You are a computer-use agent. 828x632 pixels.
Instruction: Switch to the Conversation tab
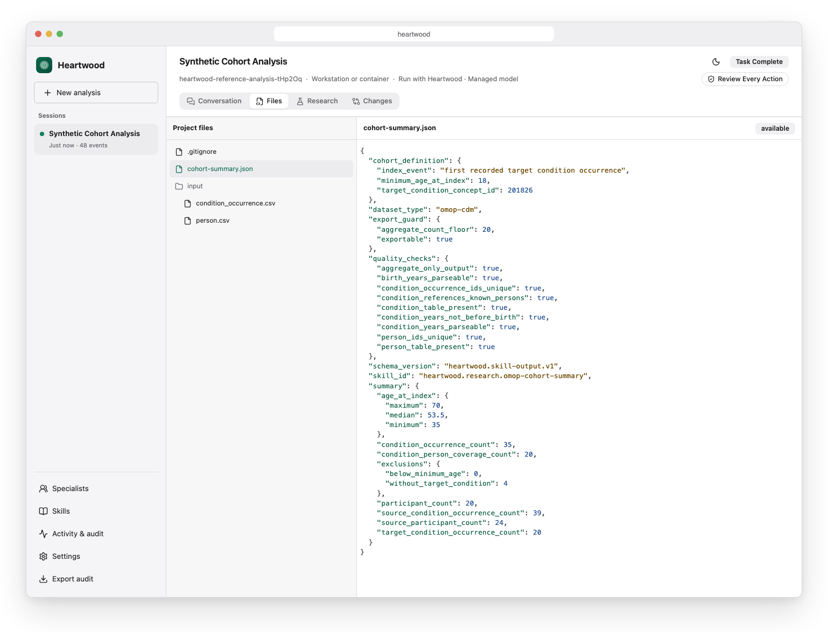click(214, 101)
